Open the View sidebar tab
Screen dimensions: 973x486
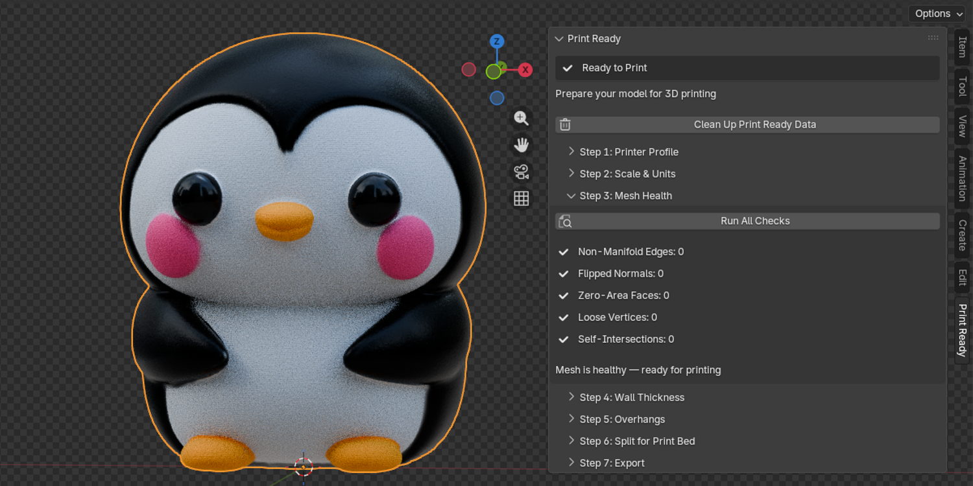[x=962, y=126]
